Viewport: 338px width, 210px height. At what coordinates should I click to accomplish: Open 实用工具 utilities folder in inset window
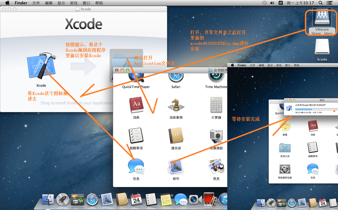coord(285,147)
